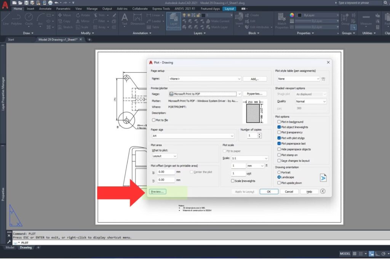Open Paper size A4 dropdown
The height and width of the screenshot is (260, 390).
pyautogui.click(x=193, y=136)
